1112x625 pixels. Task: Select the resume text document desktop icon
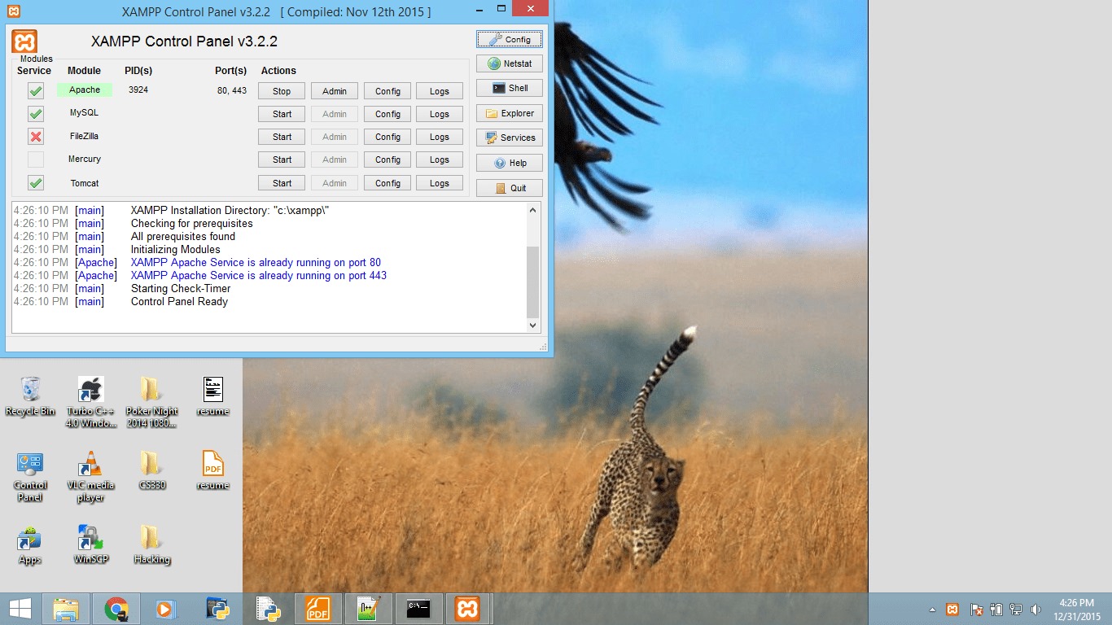point(212,396)
